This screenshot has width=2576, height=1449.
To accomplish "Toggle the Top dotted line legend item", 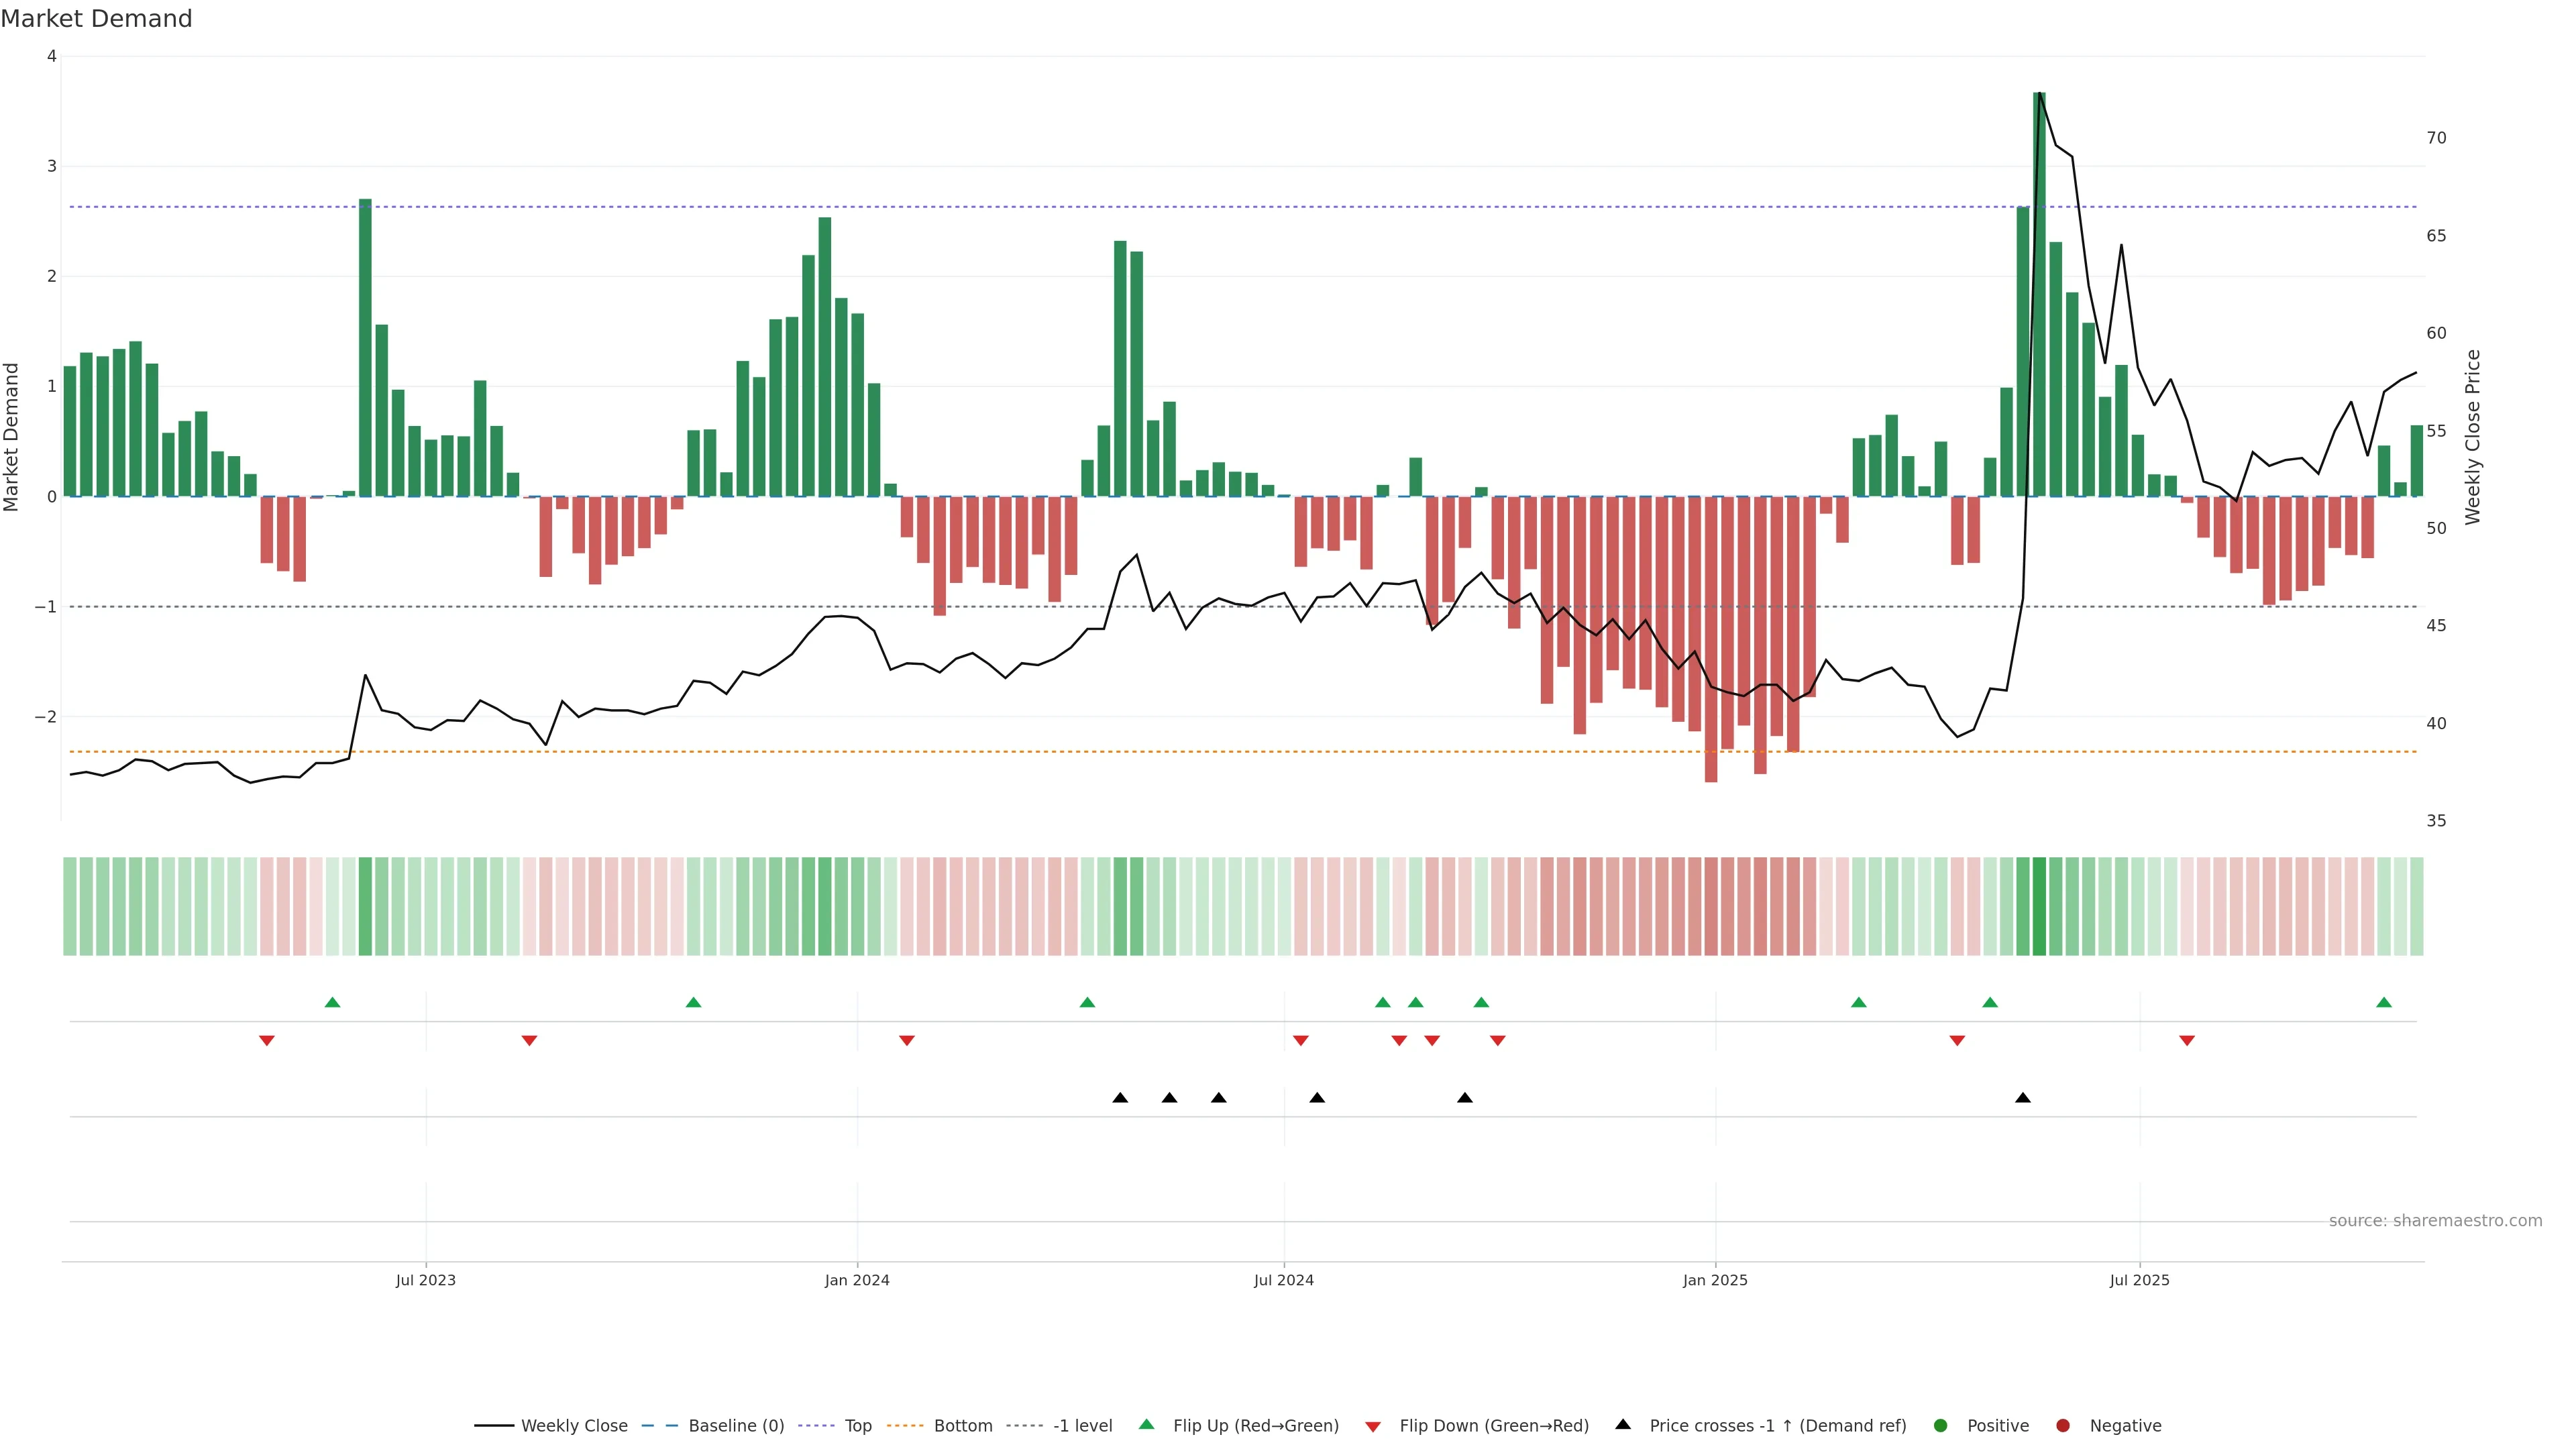I will coord(857,1425).
